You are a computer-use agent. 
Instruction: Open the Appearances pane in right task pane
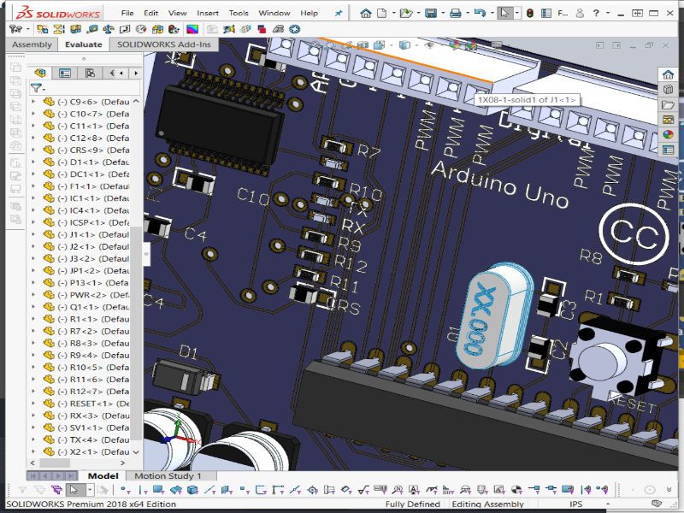(x=668, y=134)
